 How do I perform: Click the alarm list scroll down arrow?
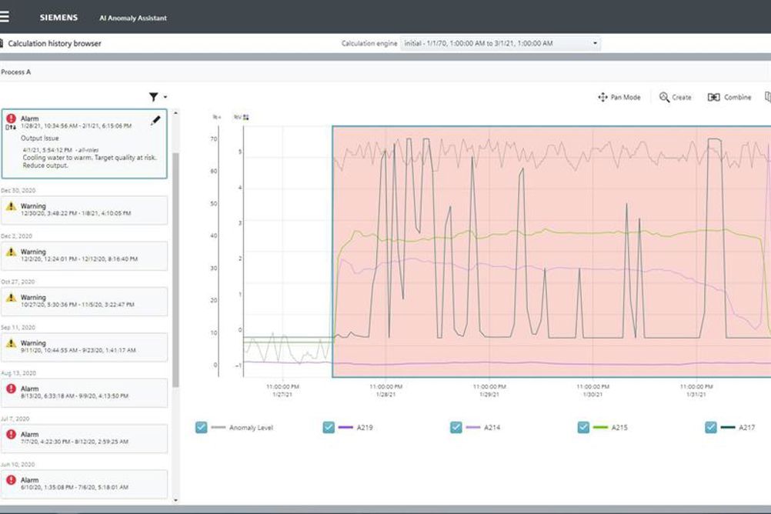coord(175,500)
